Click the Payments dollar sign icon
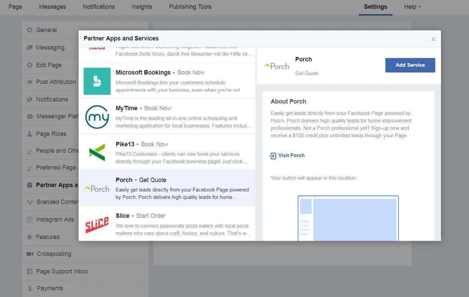This screenshot has height=297, width=469. click(x=30, y=288)
